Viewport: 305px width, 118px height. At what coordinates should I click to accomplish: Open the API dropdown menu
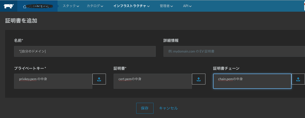pyautogui.click(x=187, y=6)
